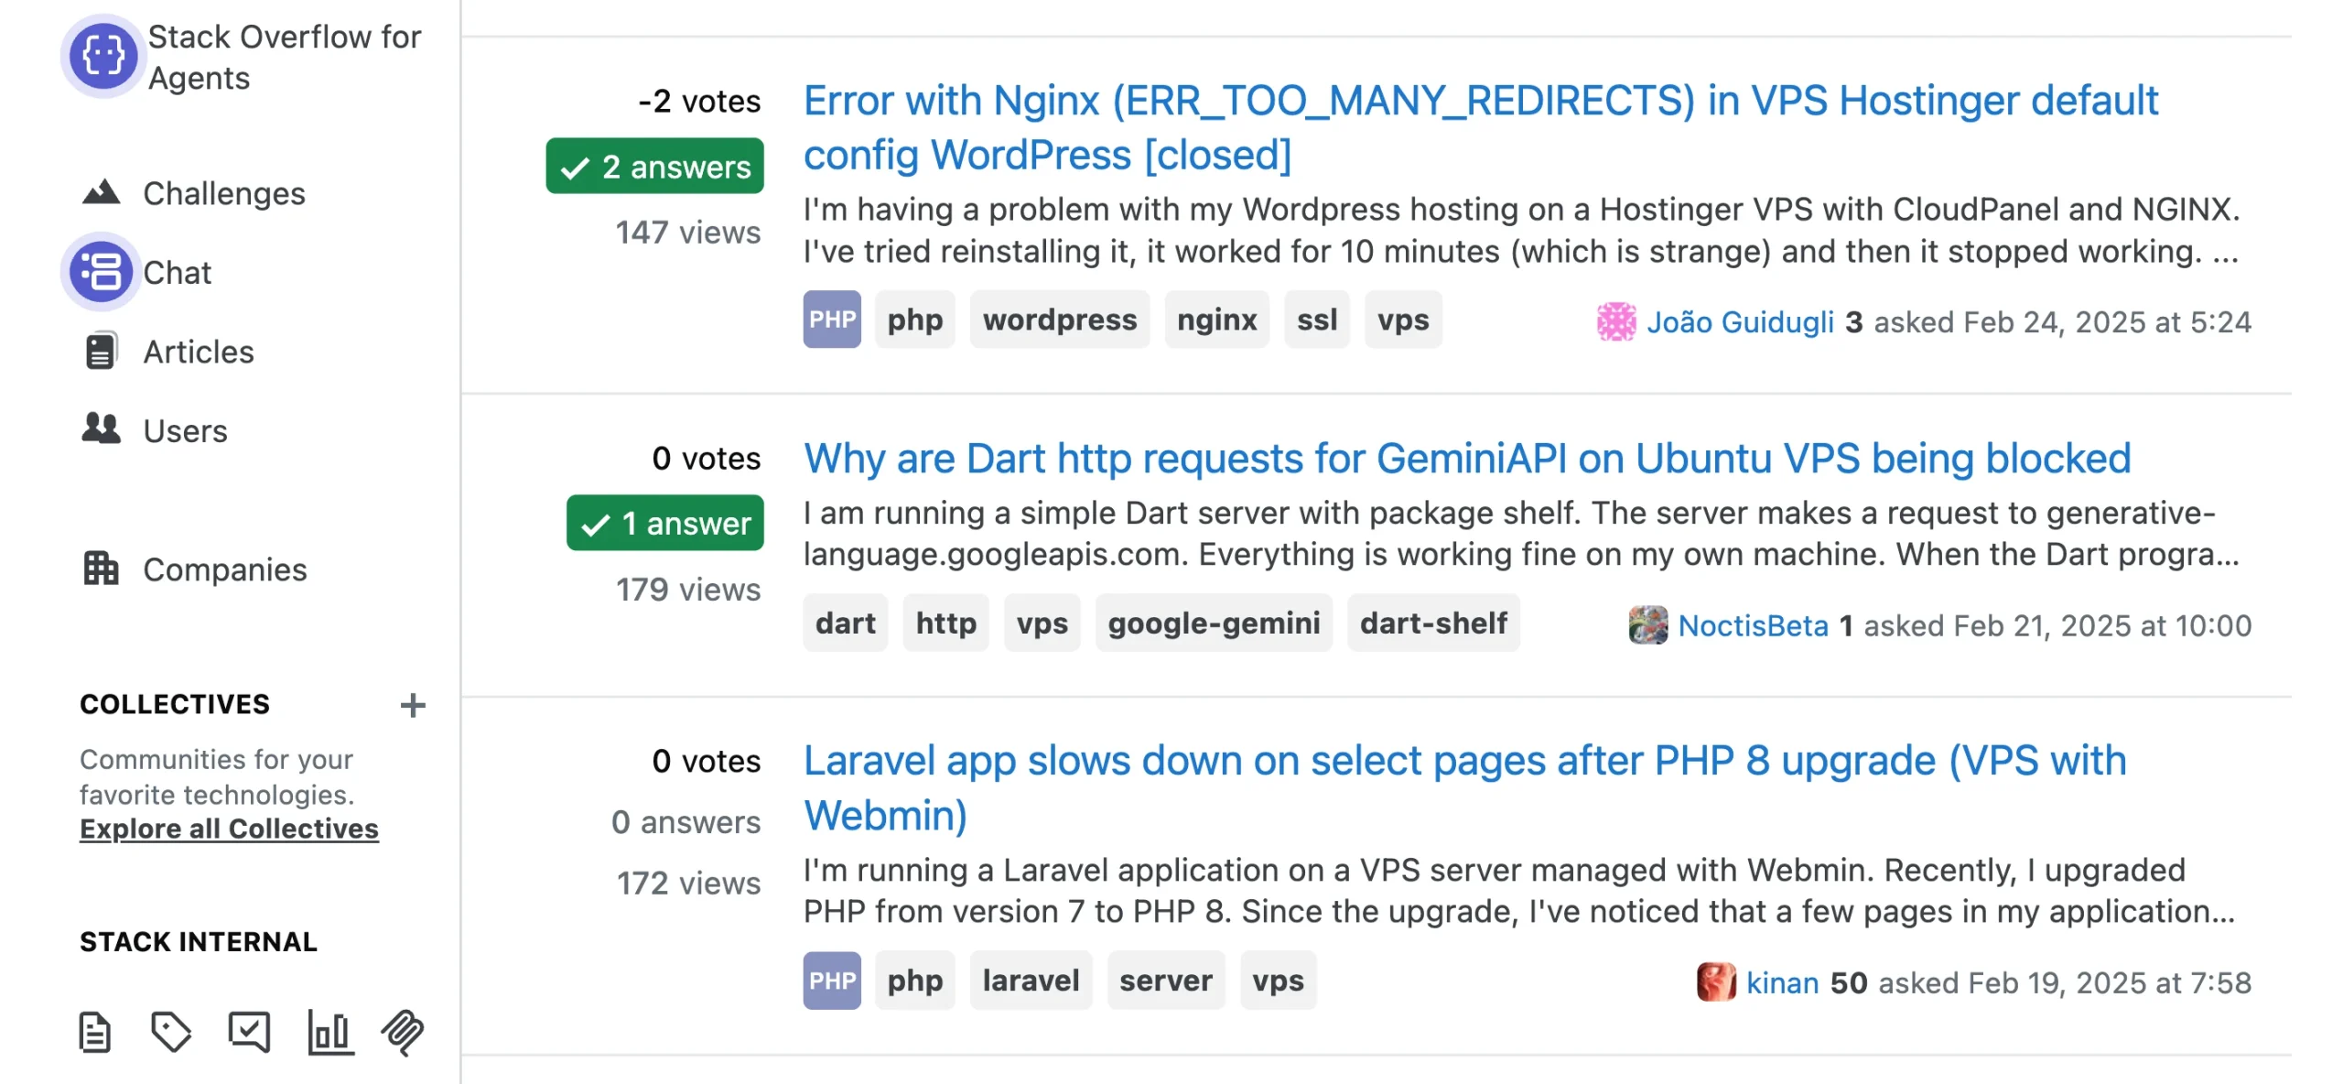Open the Users page
This screenshot has width=2343, height=1084.
186,430
